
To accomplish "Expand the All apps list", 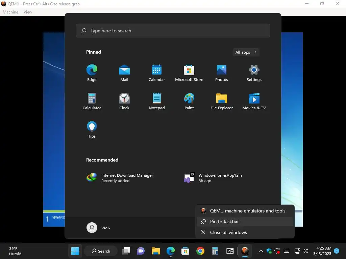I will [246, 52].
